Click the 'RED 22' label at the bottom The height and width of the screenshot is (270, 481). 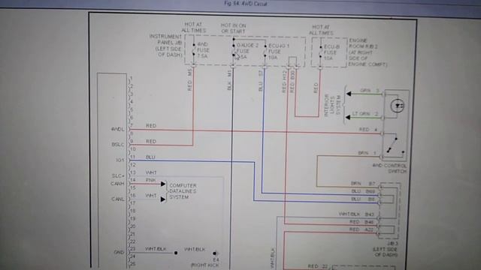tap(318, 266)
